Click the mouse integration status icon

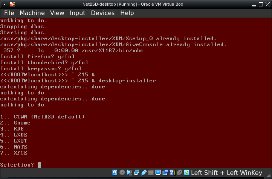coord(179,173)
